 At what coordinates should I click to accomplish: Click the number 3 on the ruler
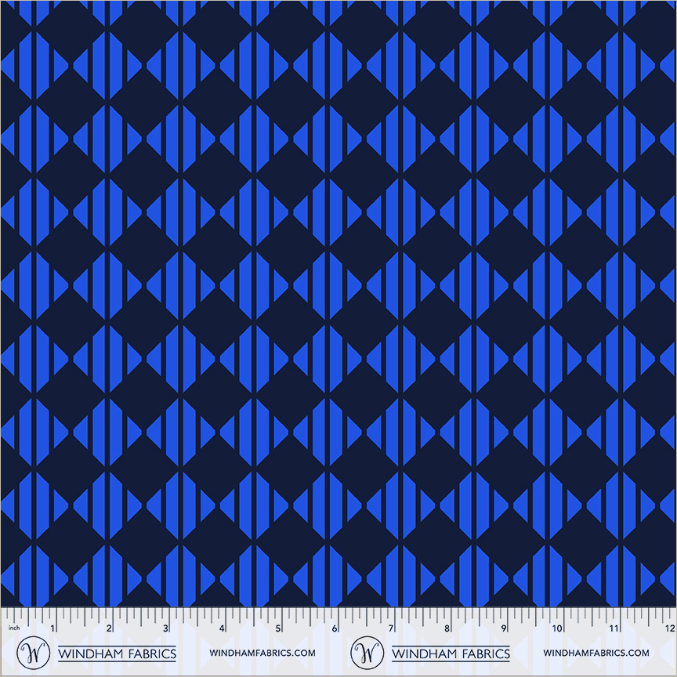tap(165, 628)
